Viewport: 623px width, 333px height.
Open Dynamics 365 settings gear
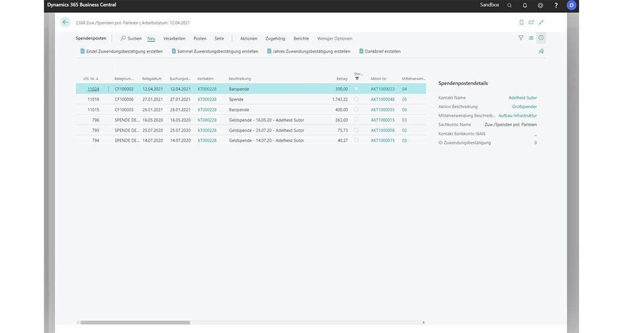540,5
